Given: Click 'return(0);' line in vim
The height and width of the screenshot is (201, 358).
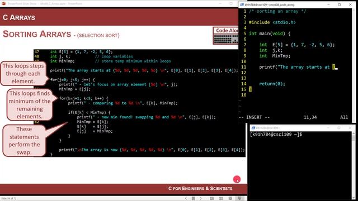Looking at the screenshot, I should coord(272,84).
